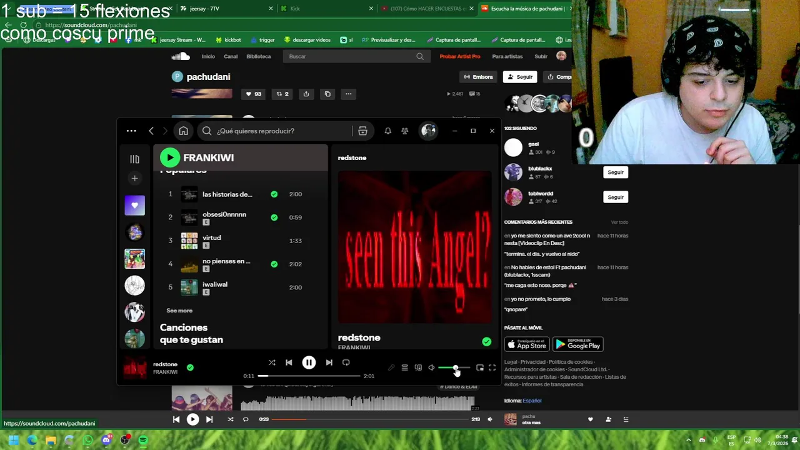Change Idioma Español language link
This screenshot has height=450, width=800.
coord(532,401)
